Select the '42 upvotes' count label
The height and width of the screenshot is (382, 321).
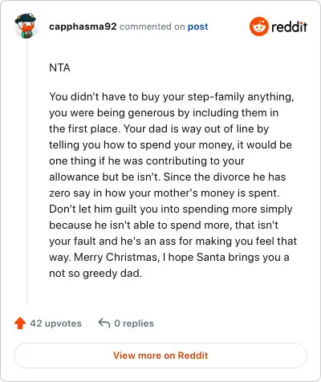tap(55, 323)
